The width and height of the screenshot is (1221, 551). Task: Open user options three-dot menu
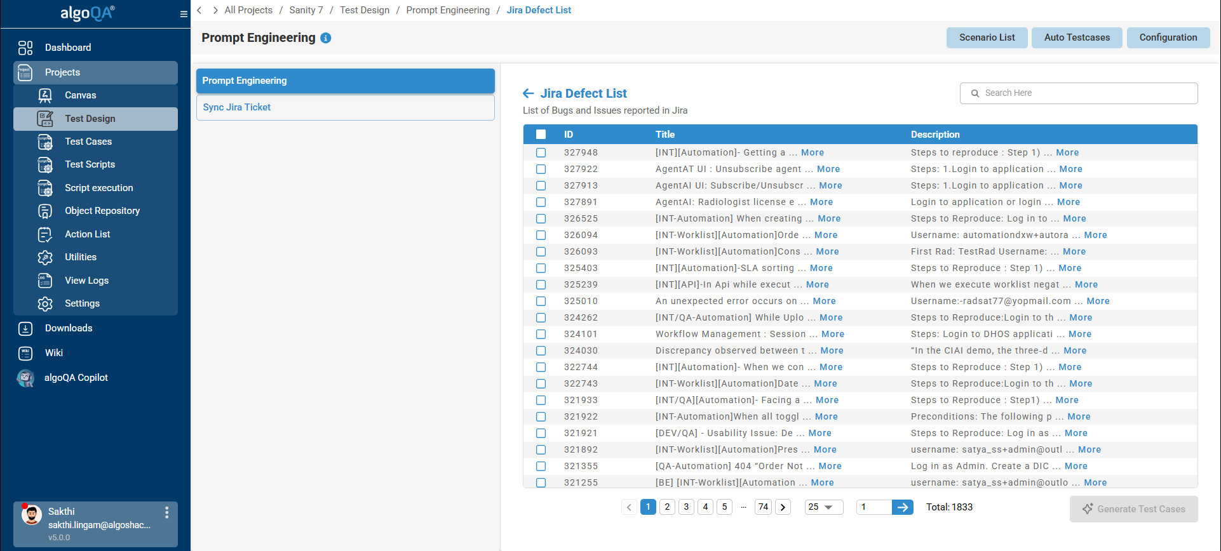166,512
